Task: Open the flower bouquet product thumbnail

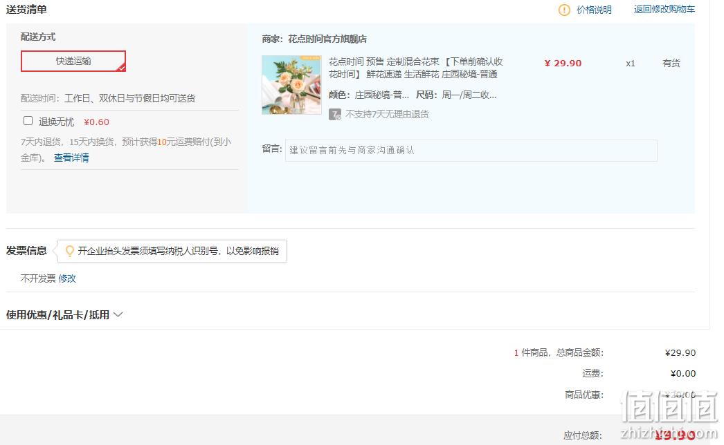Action: [291, 85]
